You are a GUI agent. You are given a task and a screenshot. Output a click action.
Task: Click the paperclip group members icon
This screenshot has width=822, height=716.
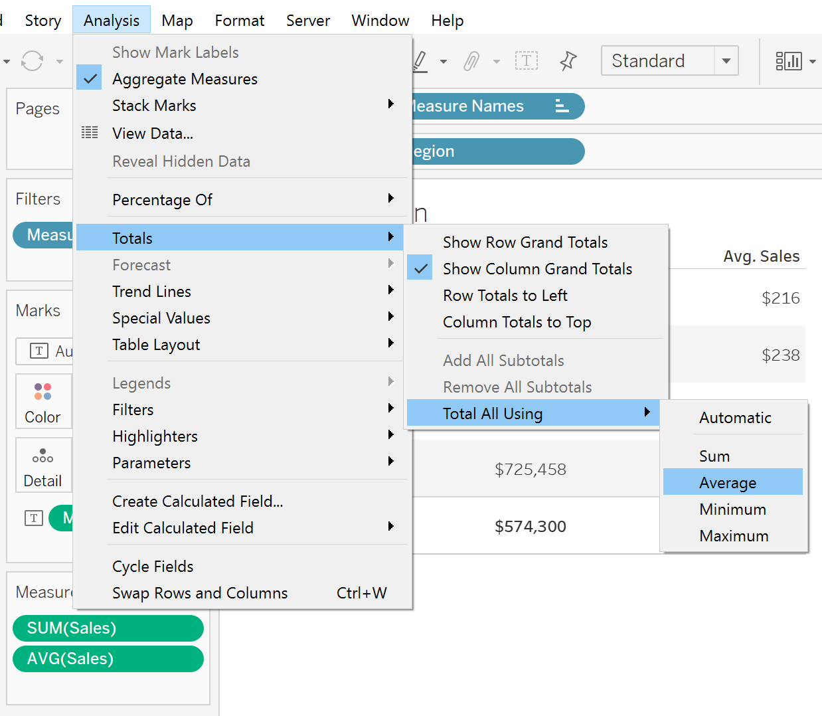click(471, 61)
